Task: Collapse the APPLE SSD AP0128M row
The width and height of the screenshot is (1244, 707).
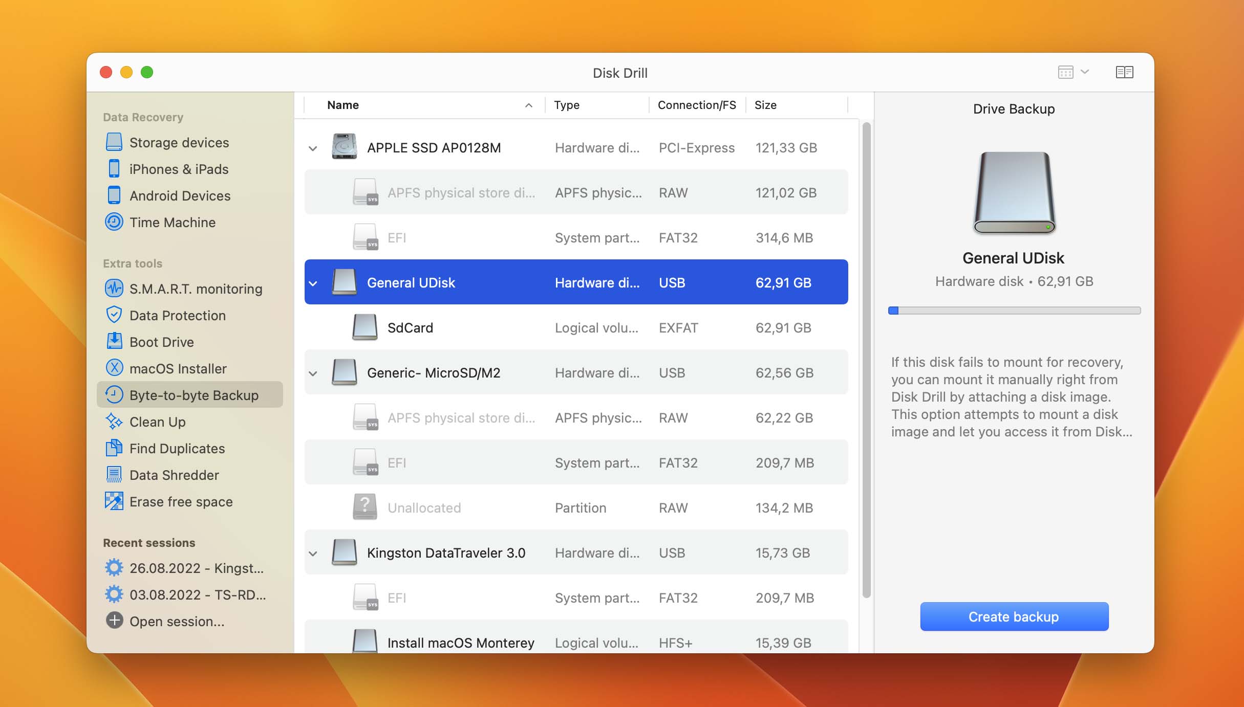Action: pyautogui.click(x=313, y=148)
